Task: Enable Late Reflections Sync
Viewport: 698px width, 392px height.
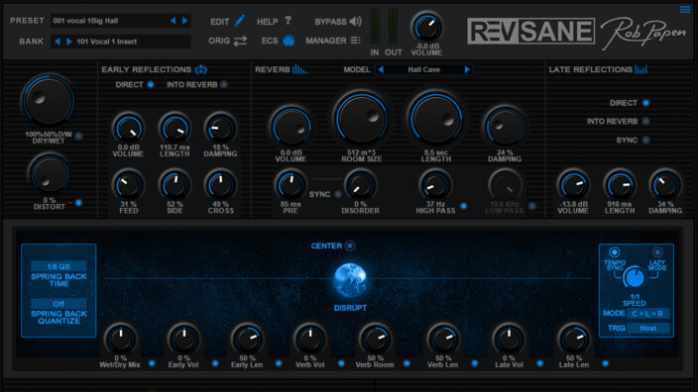Action: [645, 140]
